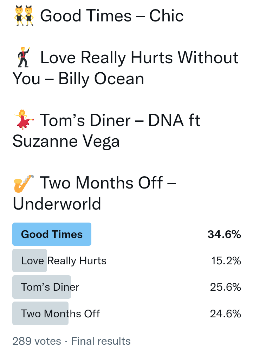Image resolution: width=253 pixels, height=350 pixels.
Task: Click the Final results label
Action: [101, 341]
